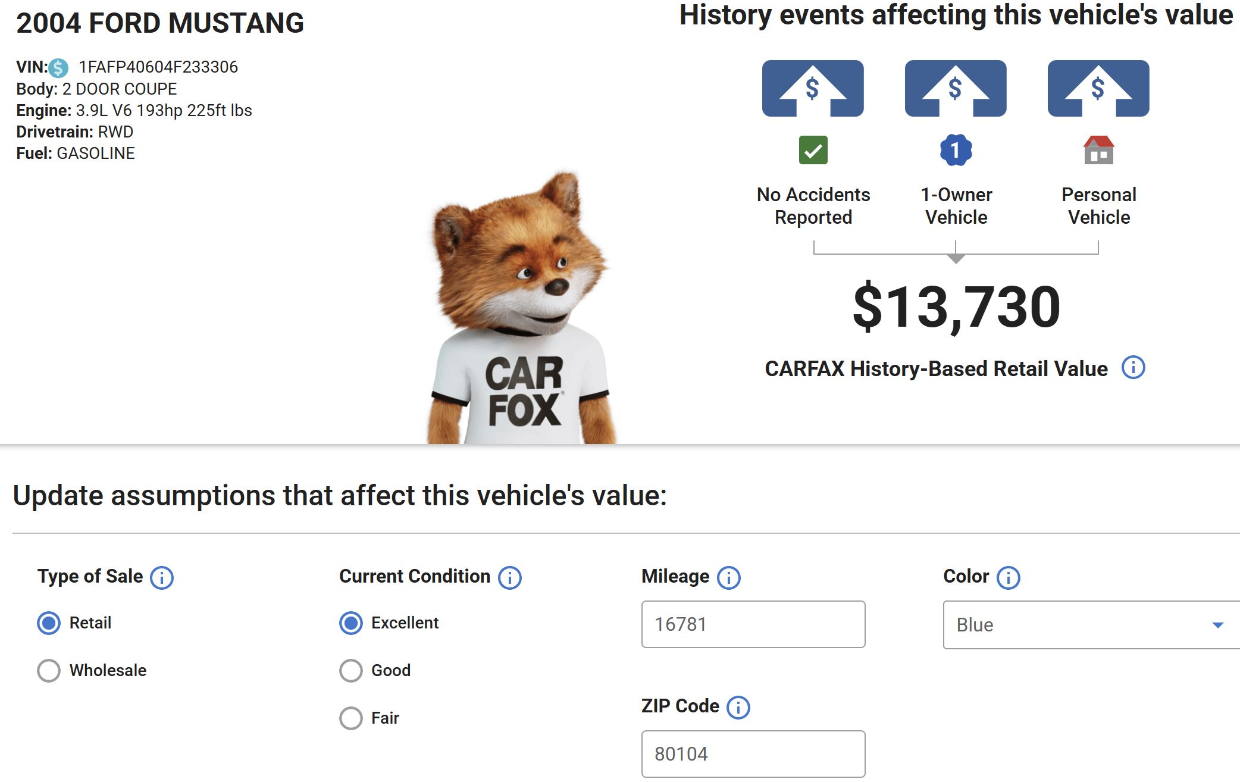Click the value arrow above No Accidents
Screen dimensions: 1240x782
(813, 88)
